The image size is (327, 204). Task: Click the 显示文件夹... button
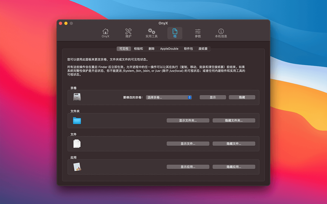pyautogui.click(x=188, y=120)
